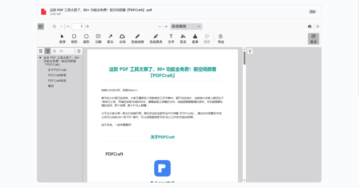Zoom out with the minus button
This screenshot has width=359, height=188.
click(160, 27)
